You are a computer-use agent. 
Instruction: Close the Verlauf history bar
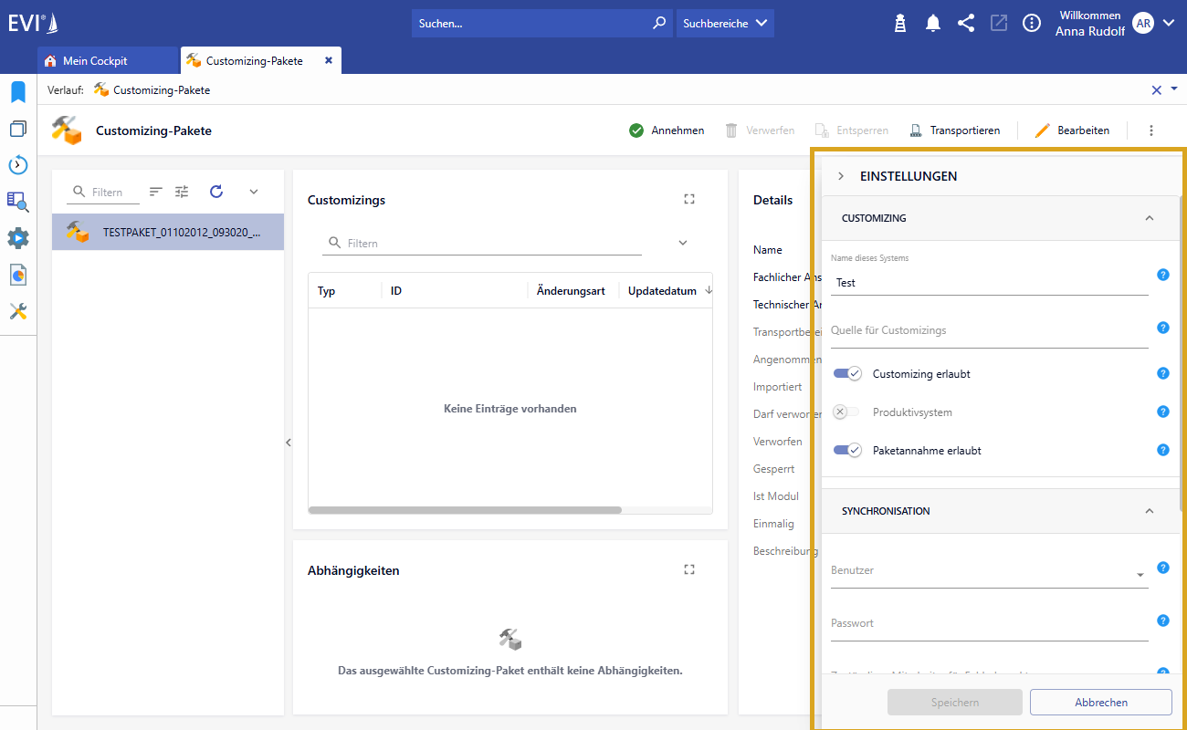click(x=1156, y=89)
